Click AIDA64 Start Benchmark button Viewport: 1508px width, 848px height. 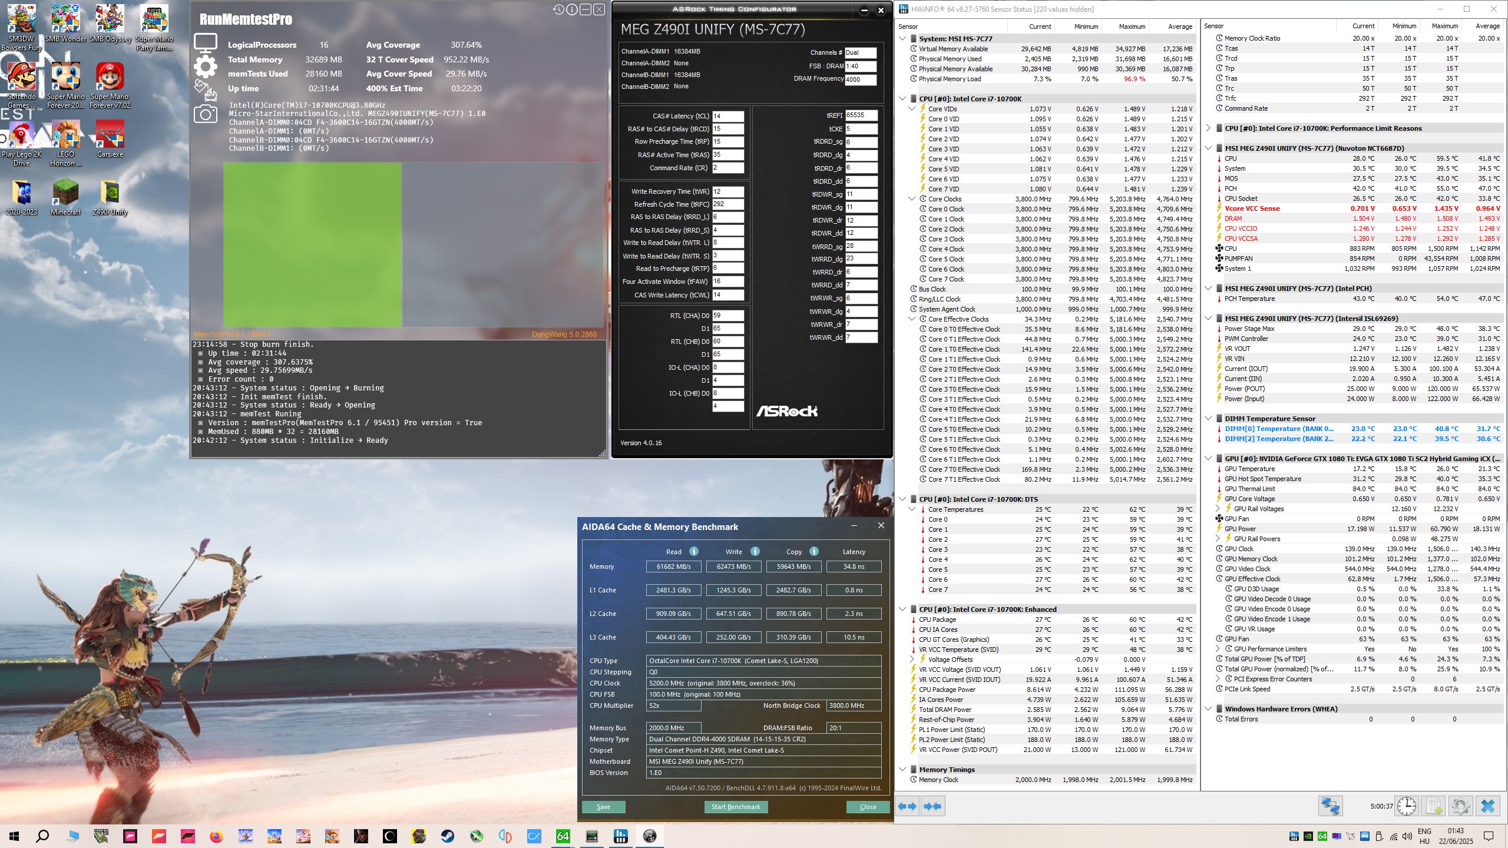click(x=736, y=807)
